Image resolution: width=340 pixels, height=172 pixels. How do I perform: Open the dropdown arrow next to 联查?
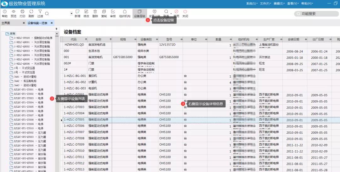(171, 14)
